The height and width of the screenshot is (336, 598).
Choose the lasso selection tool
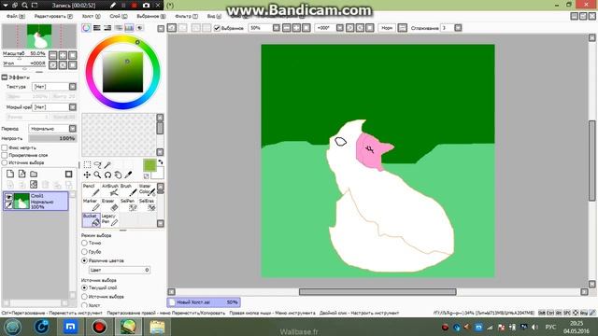[x=97, y=164]
